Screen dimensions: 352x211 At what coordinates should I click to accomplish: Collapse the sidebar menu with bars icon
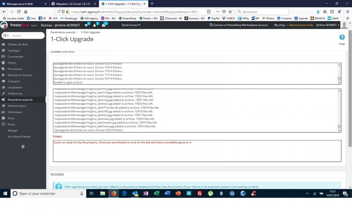(23, 147)
